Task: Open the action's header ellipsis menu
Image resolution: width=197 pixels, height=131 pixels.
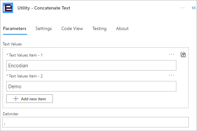Action: (183, 8)
